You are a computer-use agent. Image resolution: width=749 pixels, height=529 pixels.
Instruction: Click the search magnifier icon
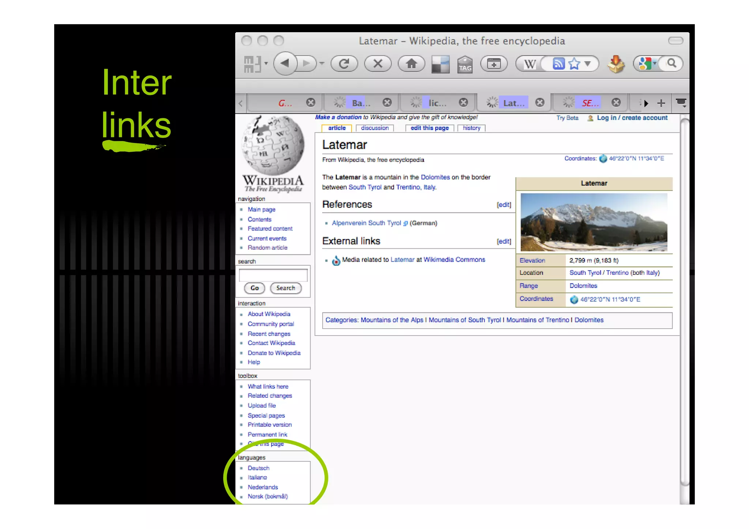(671, 63)
